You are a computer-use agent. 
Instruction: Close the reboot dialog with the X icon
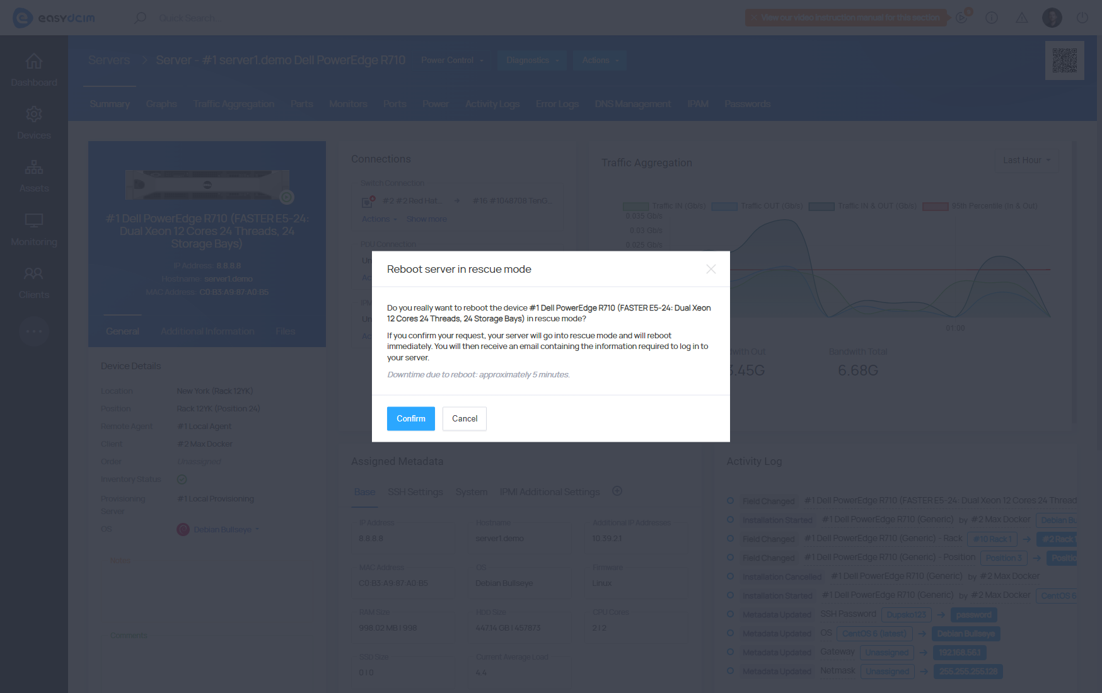(710, 269)
